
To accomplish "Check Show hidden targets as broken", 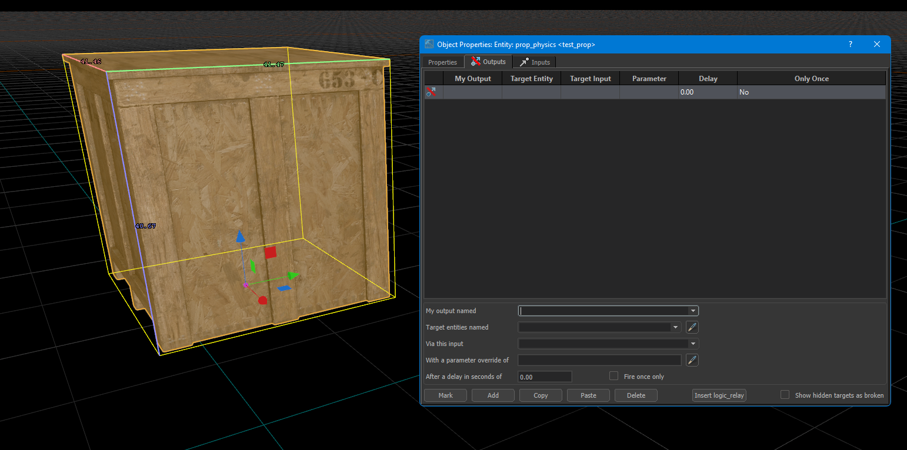I will pos(785,395).
